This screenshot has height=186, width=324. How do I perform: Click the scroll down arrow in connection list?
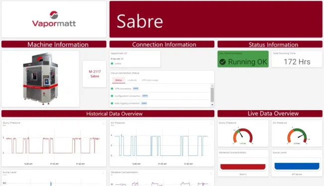coord(212,105)
